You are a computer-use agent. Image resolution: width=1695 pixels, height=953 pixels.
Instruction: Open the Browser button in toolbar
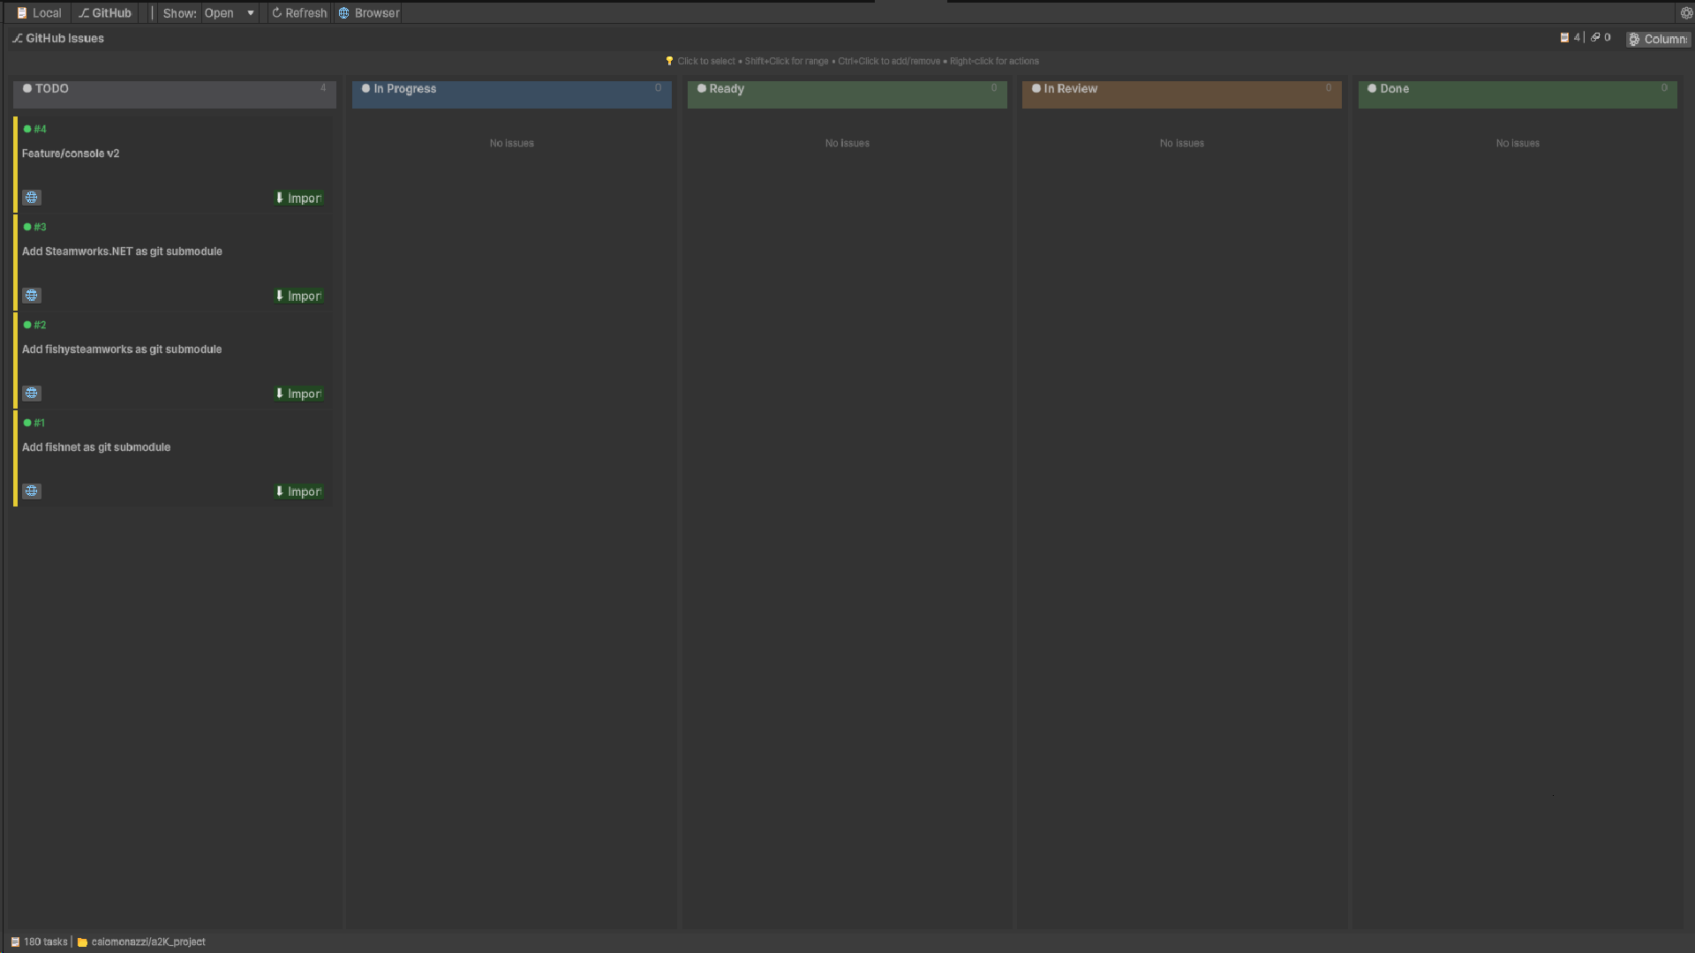[x=369, y=13]
